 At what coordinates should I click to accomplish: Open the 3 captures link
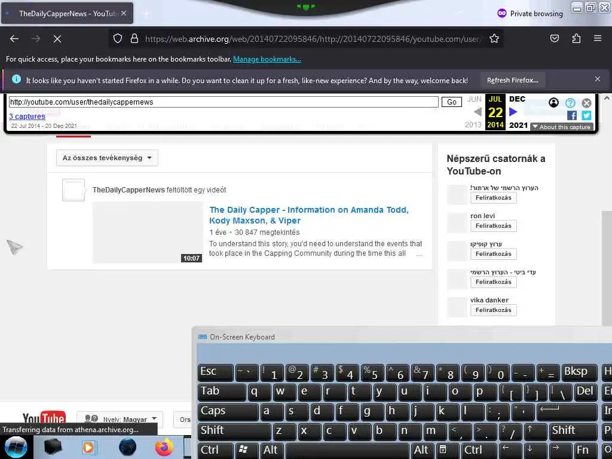point(27,117)
